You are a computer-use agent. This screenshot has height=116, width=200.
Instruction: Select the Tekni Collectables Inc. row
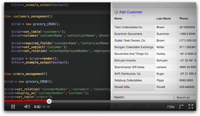(154, 27)
